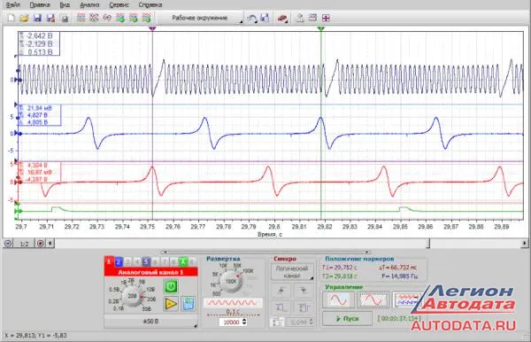The height and width of the screenshot is (342, 531).
Task: Click the Пуск start button
Action: [x=347, y=319]
